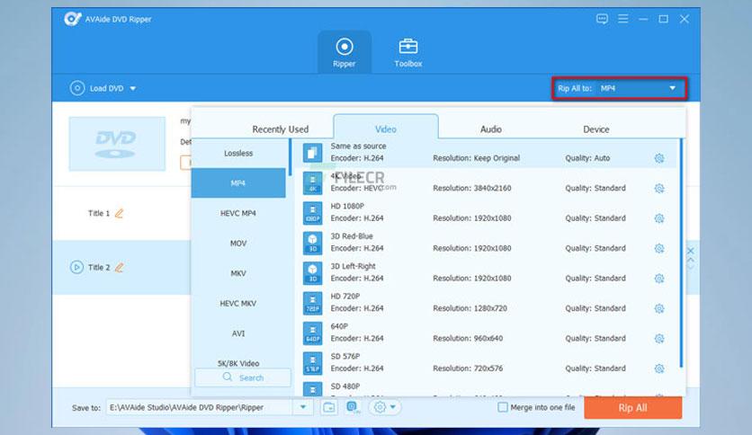Image resolution: width=752 pixels, height=435 pixels.
Task: Choose the 5K/8K Video category
Action: click(x=238, y=363)
